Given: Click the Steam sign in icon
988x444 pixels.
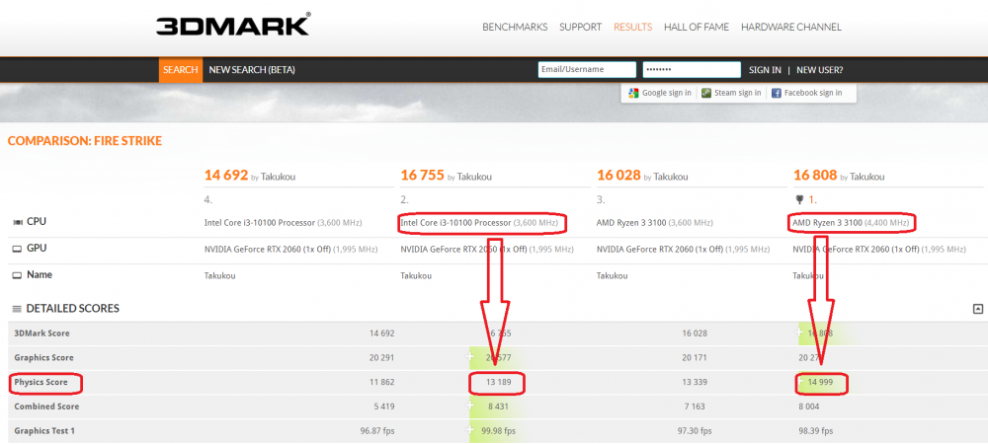Looking at the screenshot, I should [707, 93].
